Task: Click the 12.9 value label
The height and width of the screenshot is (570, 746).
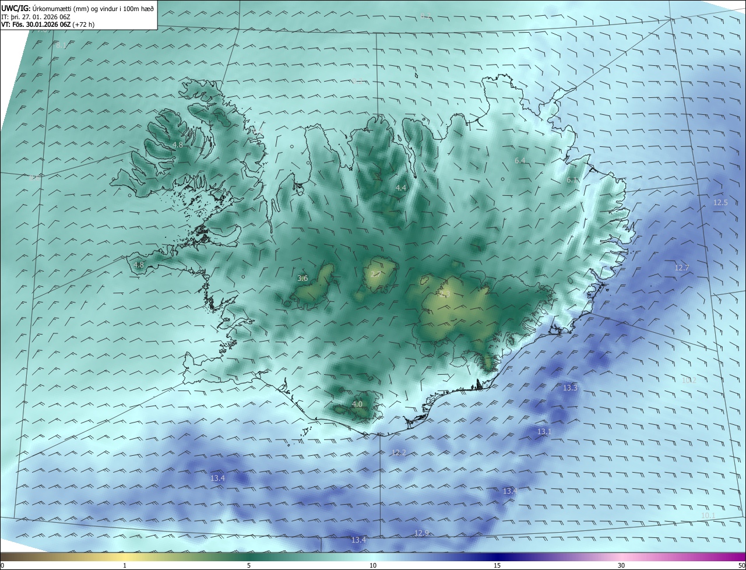Action: tap(421, 533)
